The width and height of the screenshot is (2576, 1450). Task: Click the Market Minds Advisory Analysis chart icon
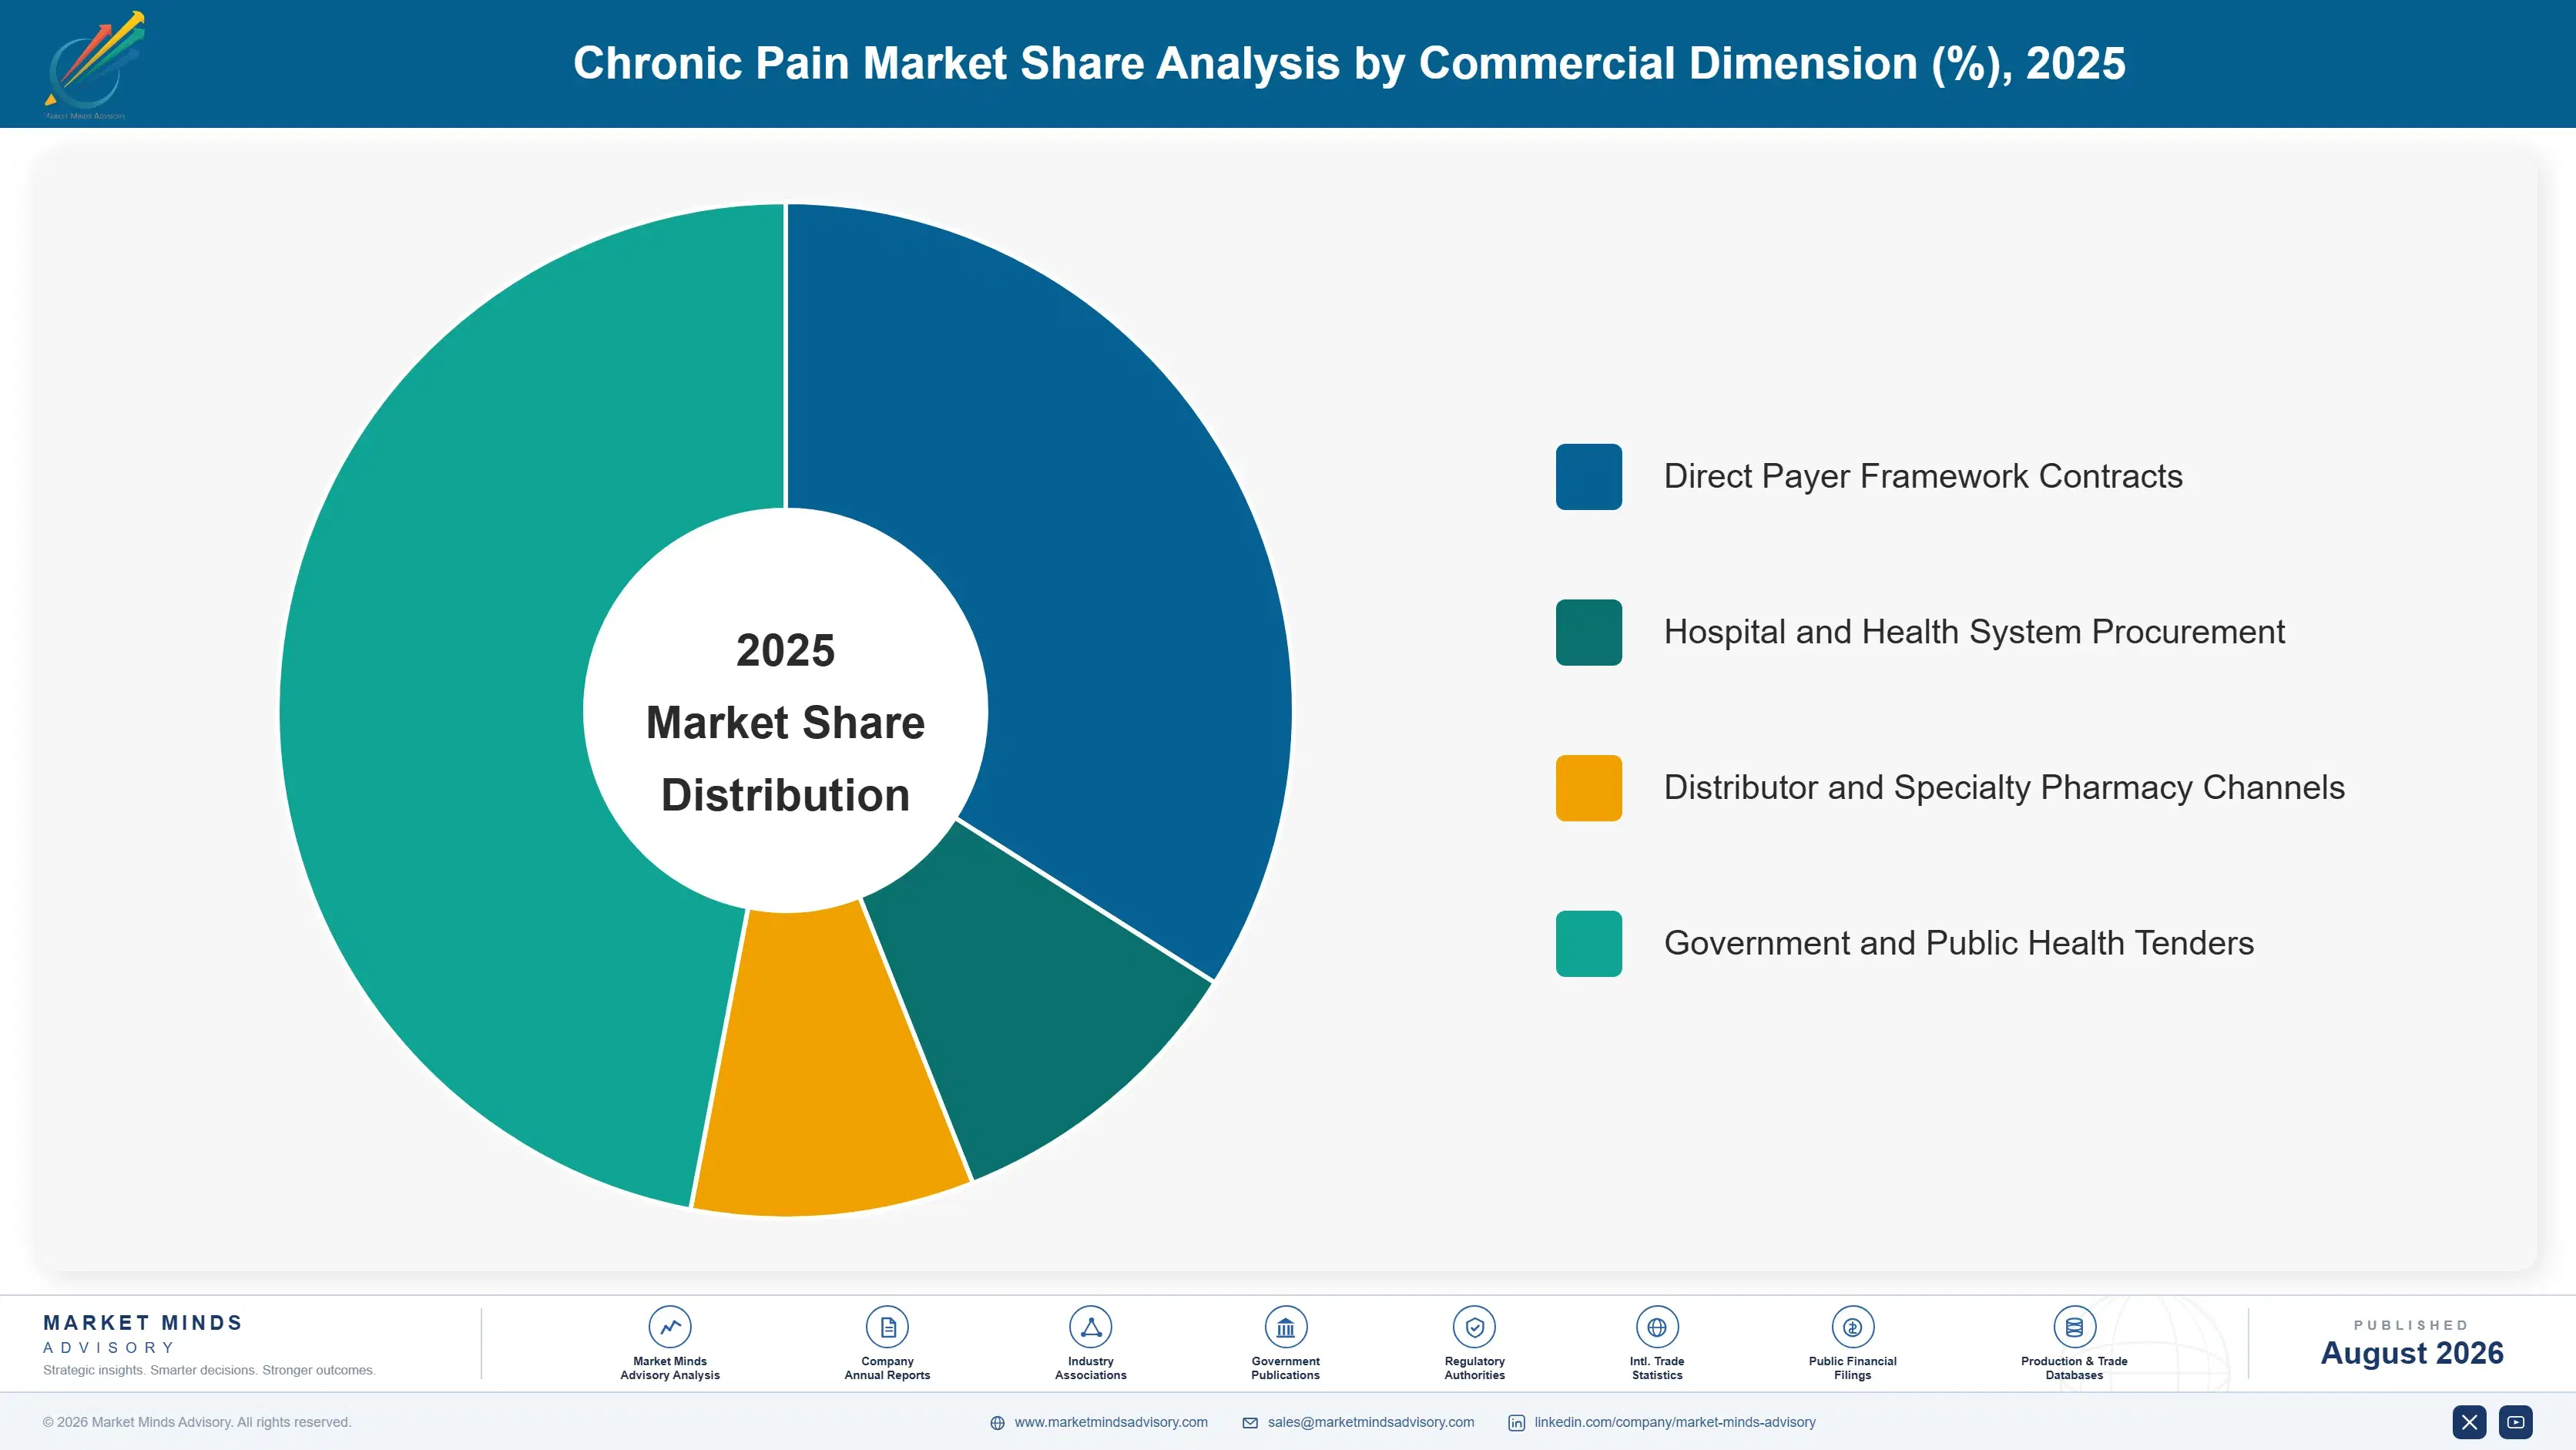669,1327
